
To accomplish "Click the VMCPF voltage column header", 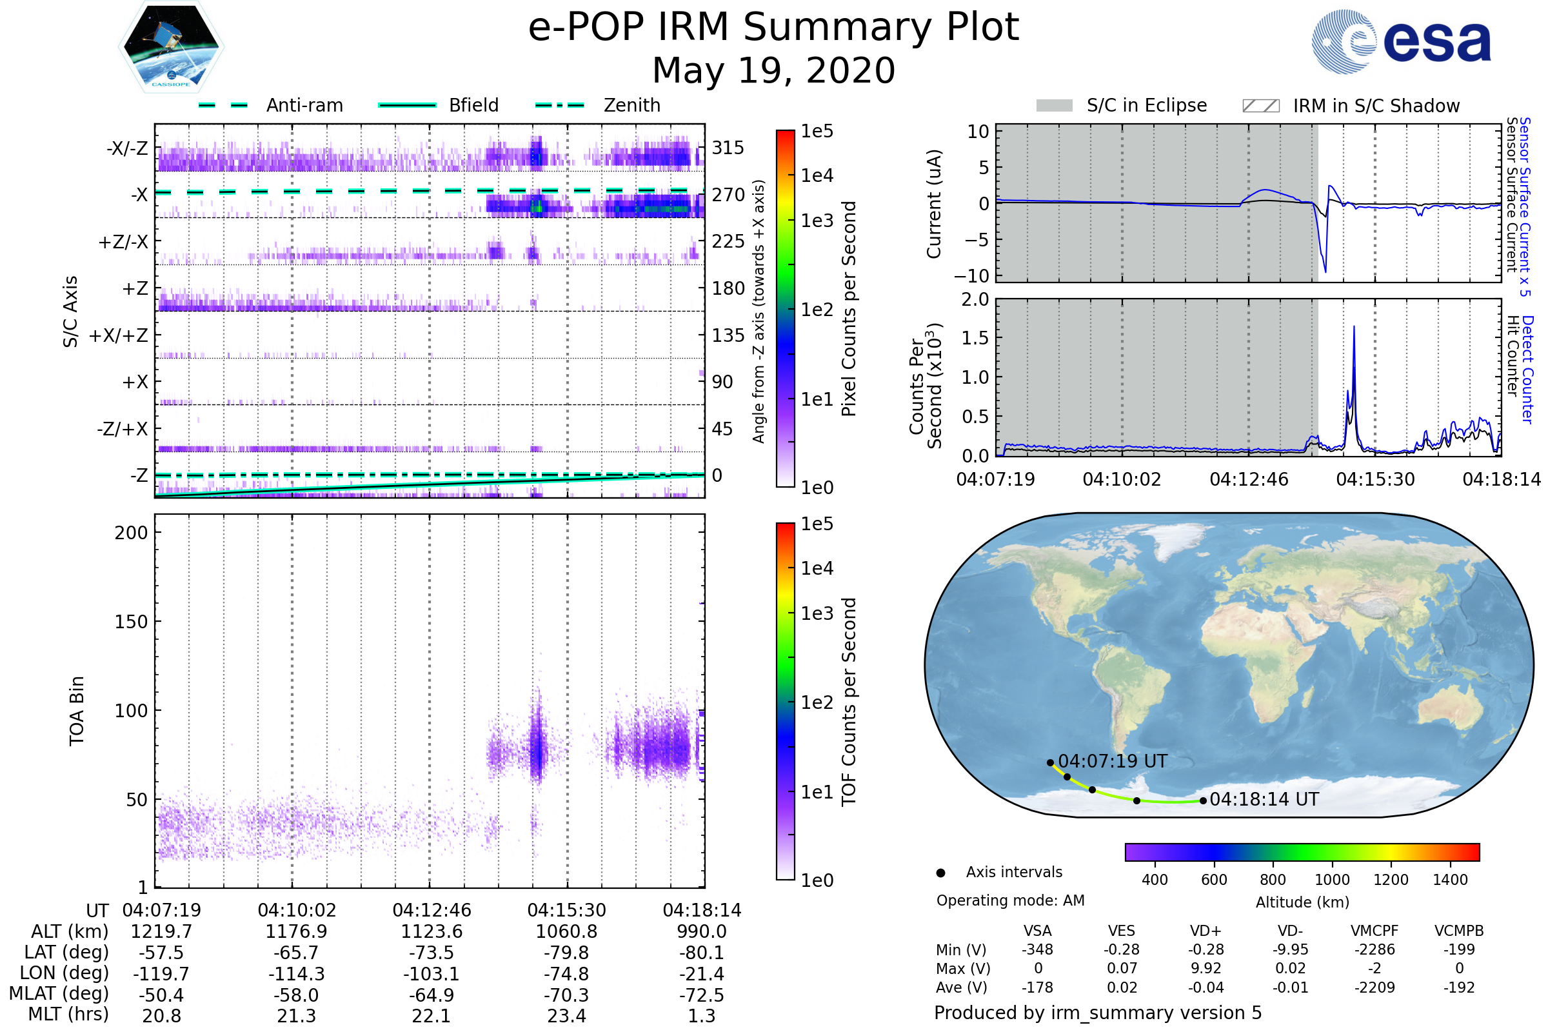I will pos(1374,931).
